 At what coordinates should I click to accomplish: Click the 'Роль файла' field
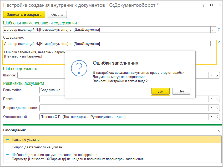pyautogui.click(x=52, y=90)
